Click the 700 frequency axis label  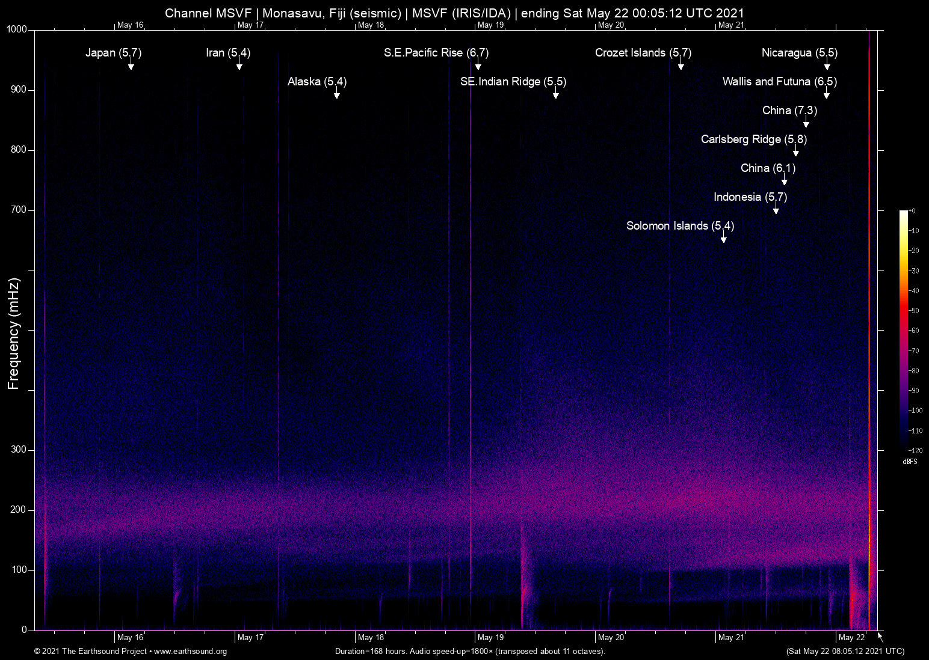(19, 210)
